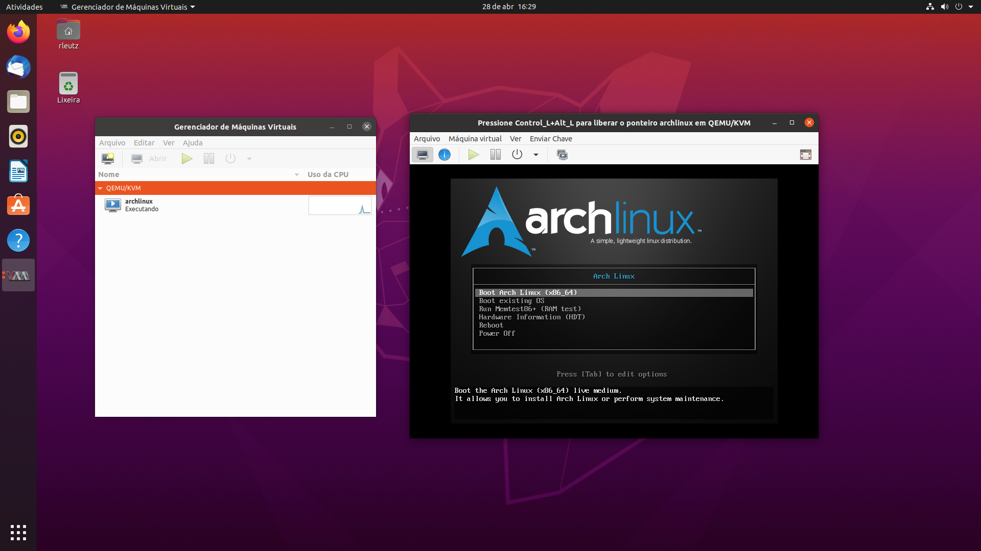Select Boot Arch Linux (x86_64) entry
This screenshot has width=981, height=551.
614,293
